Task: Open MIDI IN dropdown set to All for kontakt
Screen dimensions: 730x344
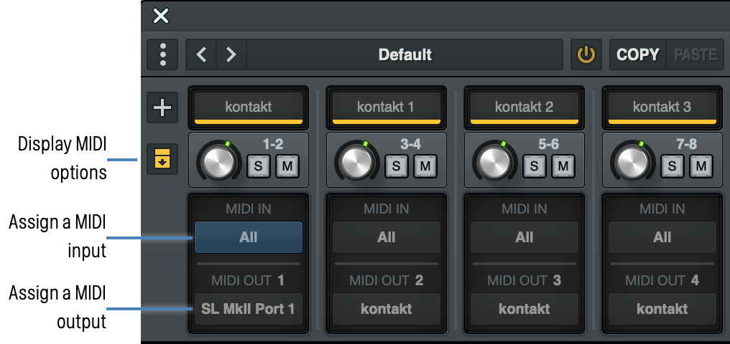Action: point(248,237)
